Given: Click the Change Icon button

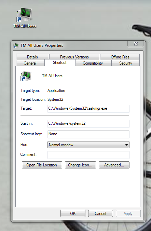Looking at the screenshot, I should 80,165.
